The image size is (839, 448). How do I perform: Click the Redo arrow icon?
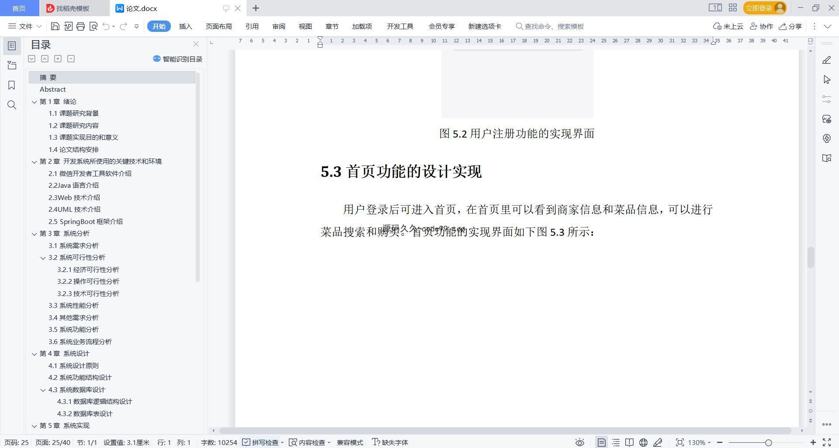pyautogui.click(x=124, y=26)
